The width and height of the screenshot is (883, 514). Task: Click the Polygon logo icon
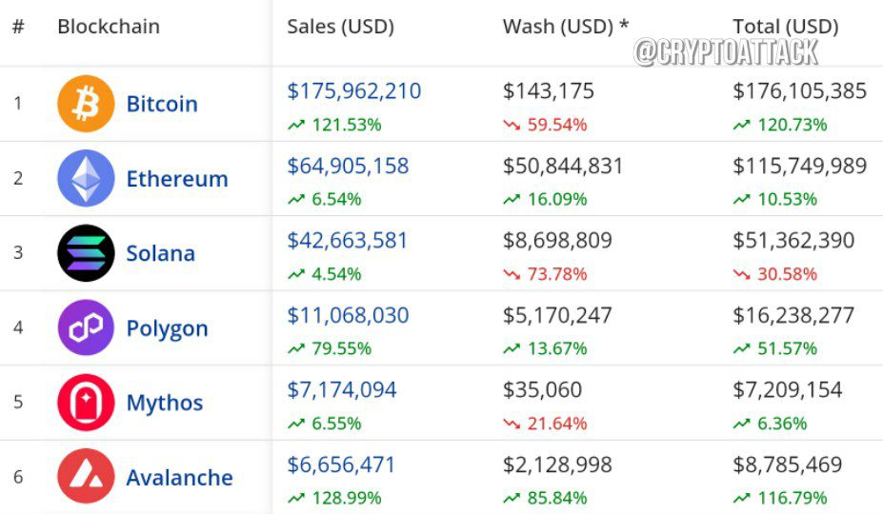coord(86,327)
